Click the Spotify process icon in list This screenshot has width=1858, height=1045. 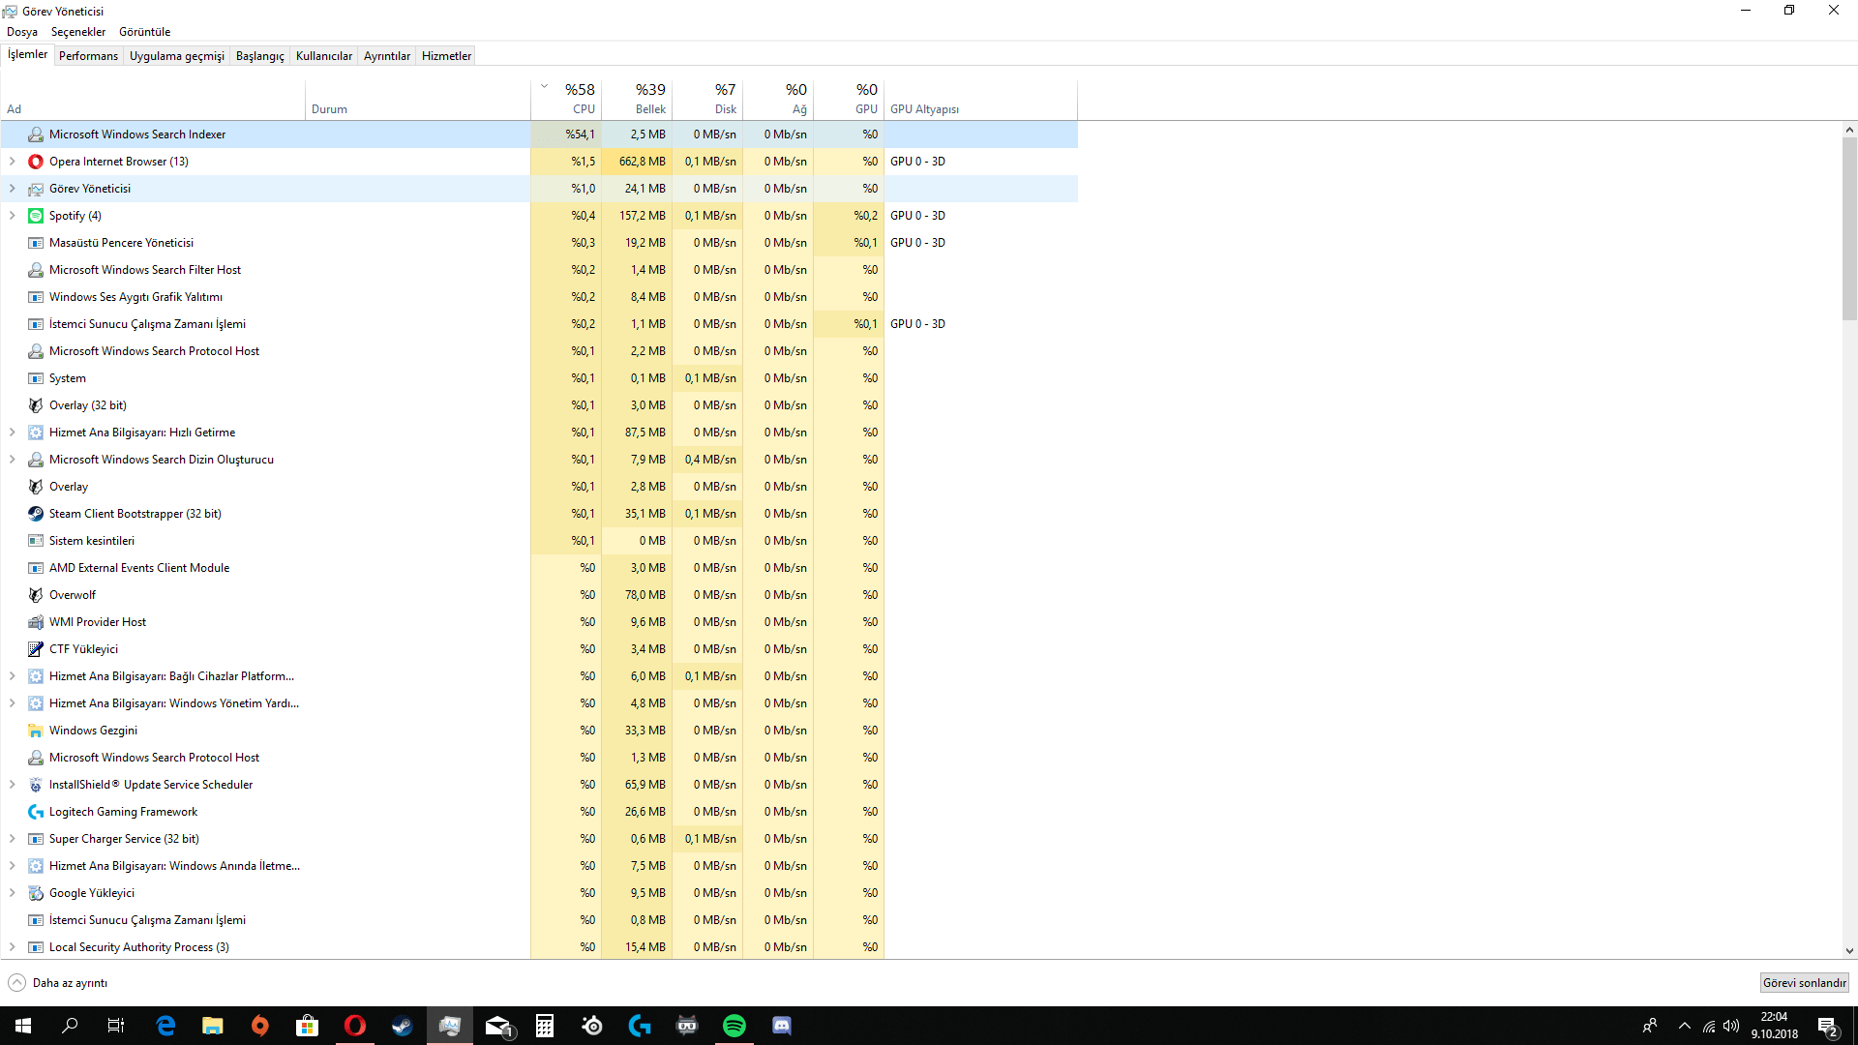coord(36,216)
